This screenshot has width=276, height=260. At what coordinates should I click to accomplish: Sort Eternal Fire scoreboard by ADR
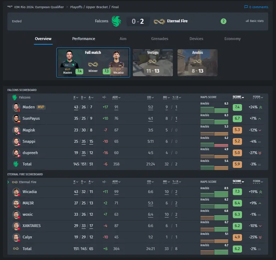(x=116, y=182)
